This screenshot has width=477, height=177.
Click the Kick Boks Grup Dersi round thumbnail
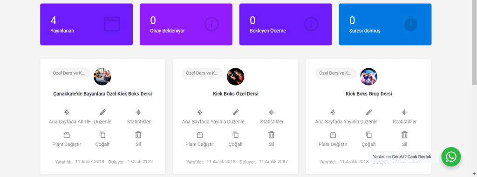(x=369, y=77)
